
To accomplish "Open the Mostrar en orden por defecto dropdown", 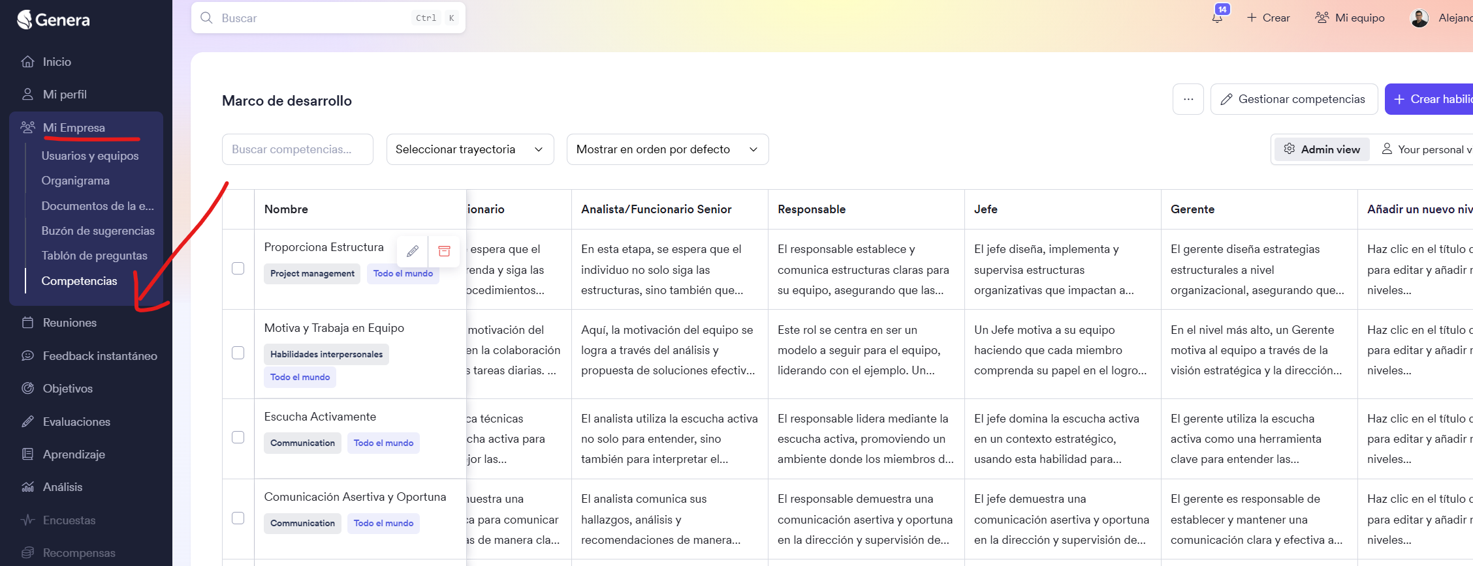I will 667,149.
